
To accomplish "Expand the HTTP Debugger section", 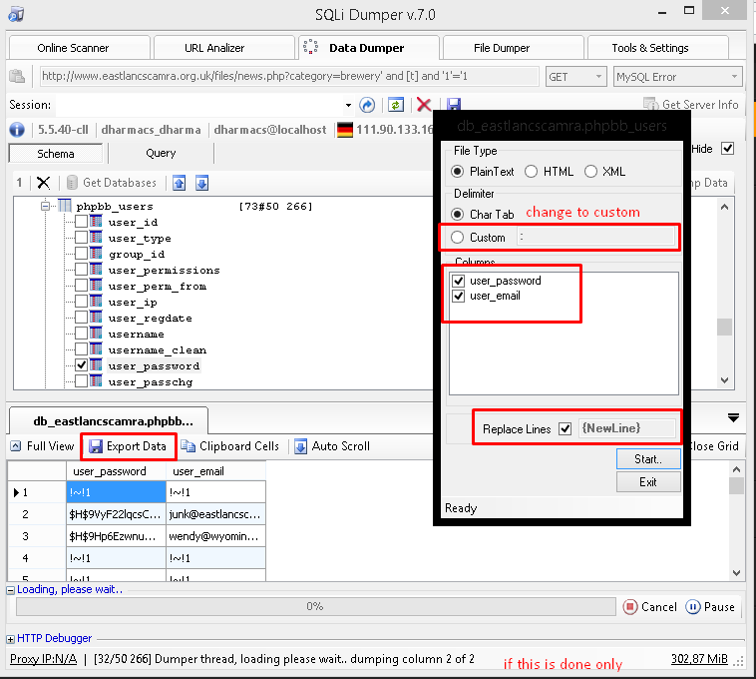I will click(x=11, y=638).
